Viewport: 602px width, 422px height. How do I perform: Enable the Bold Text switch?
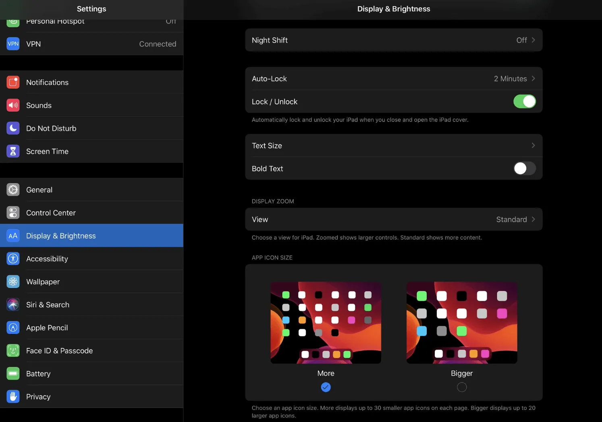tap(524, 168)
